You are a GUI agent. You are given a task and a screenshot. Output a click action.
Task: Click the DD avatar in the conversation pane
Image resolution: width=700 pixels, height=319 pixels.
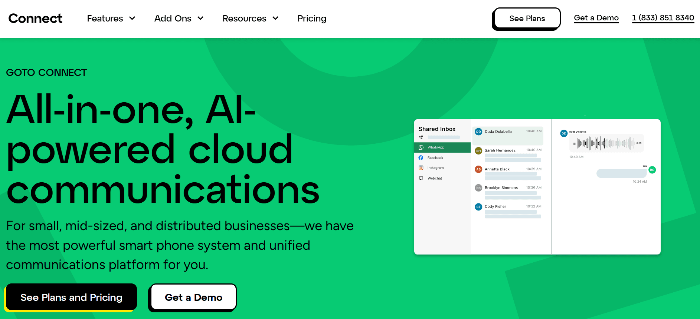pos(564,133)
